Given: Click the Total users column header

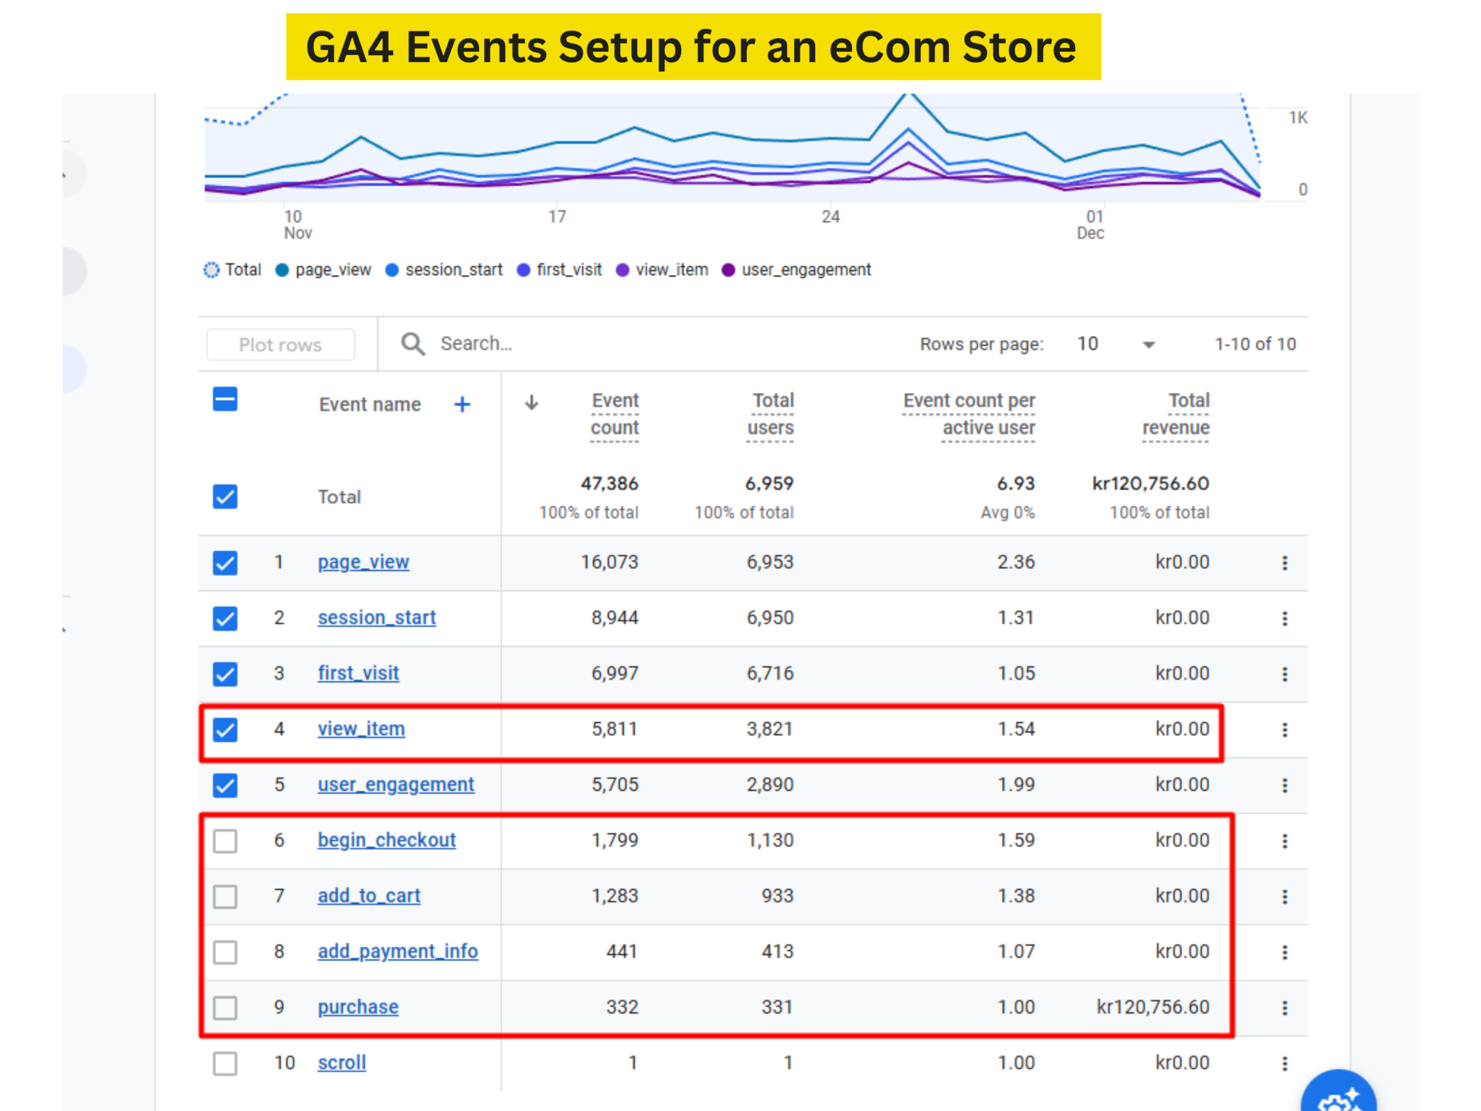Looking at the screenshot, I should click(x=771, y=414).
